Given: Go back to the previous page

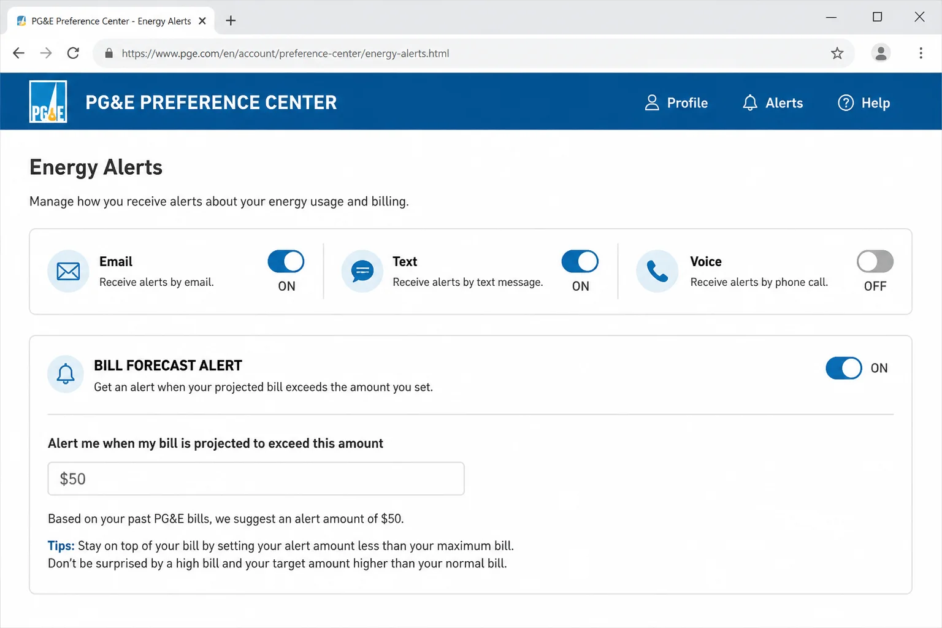Looking at the screenshot, I should point(18,53).
